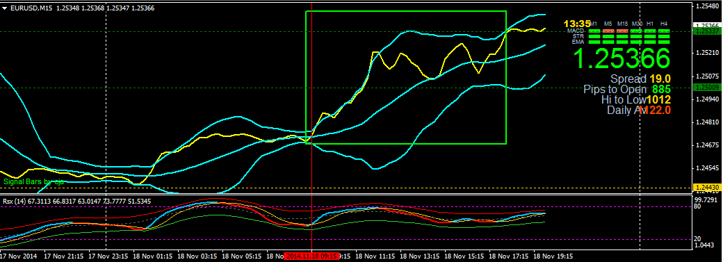Click the red 2014.11.18 09:15 date marker
The width and height of the screenshot is (723, 262).
point(311,256)
